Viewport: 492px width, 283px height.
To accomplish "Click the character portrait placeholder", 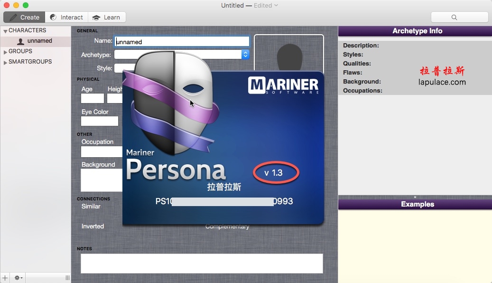I will click(x=288, y=53).
